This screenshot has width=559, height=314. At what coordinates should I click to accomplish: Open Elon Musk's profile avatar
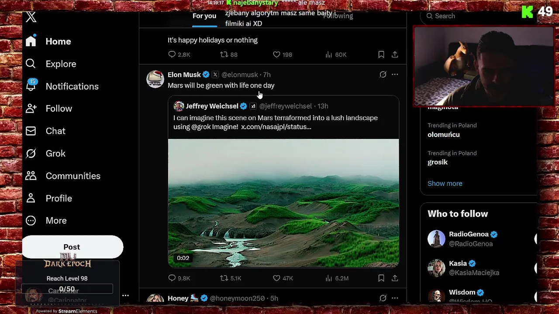[x=155, y=79]
